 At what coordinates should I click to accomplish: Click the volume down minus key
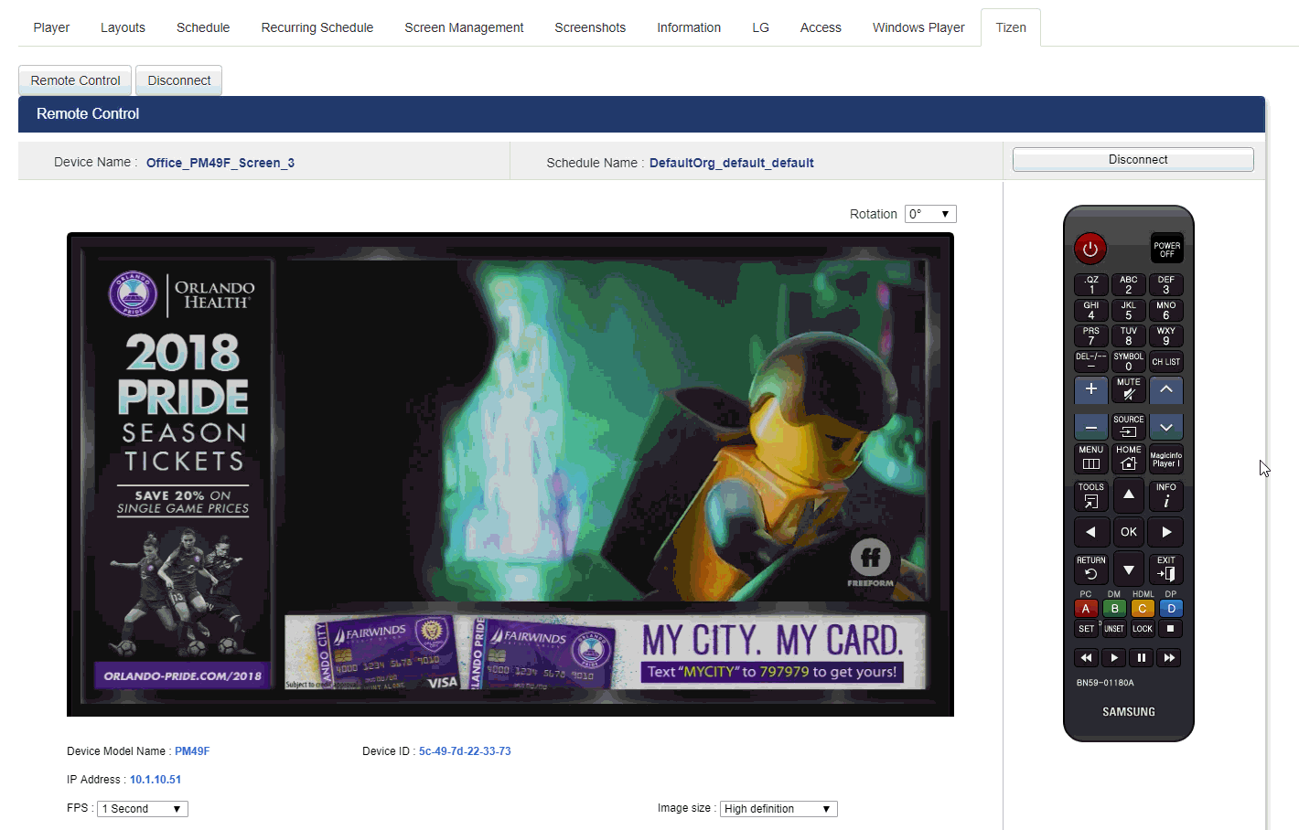point(1091,427)
